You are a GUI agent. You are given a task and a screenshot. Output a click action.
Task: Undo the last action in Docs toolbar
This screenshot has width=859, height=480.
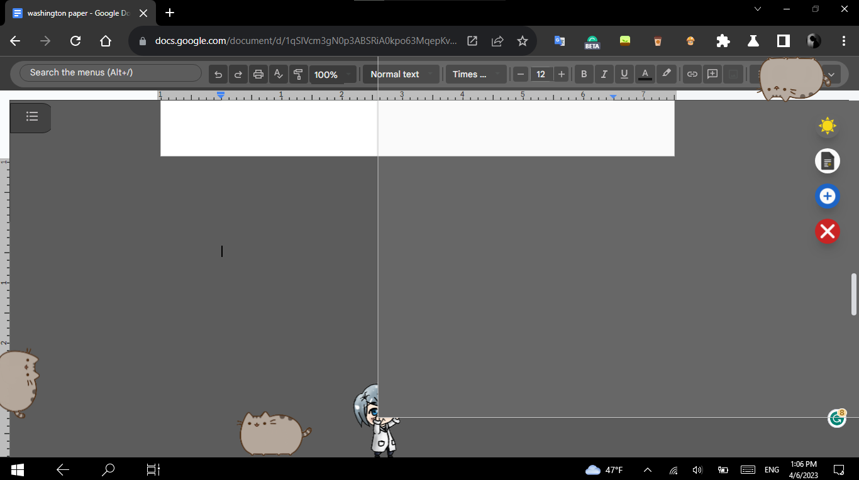pos(218,74)
